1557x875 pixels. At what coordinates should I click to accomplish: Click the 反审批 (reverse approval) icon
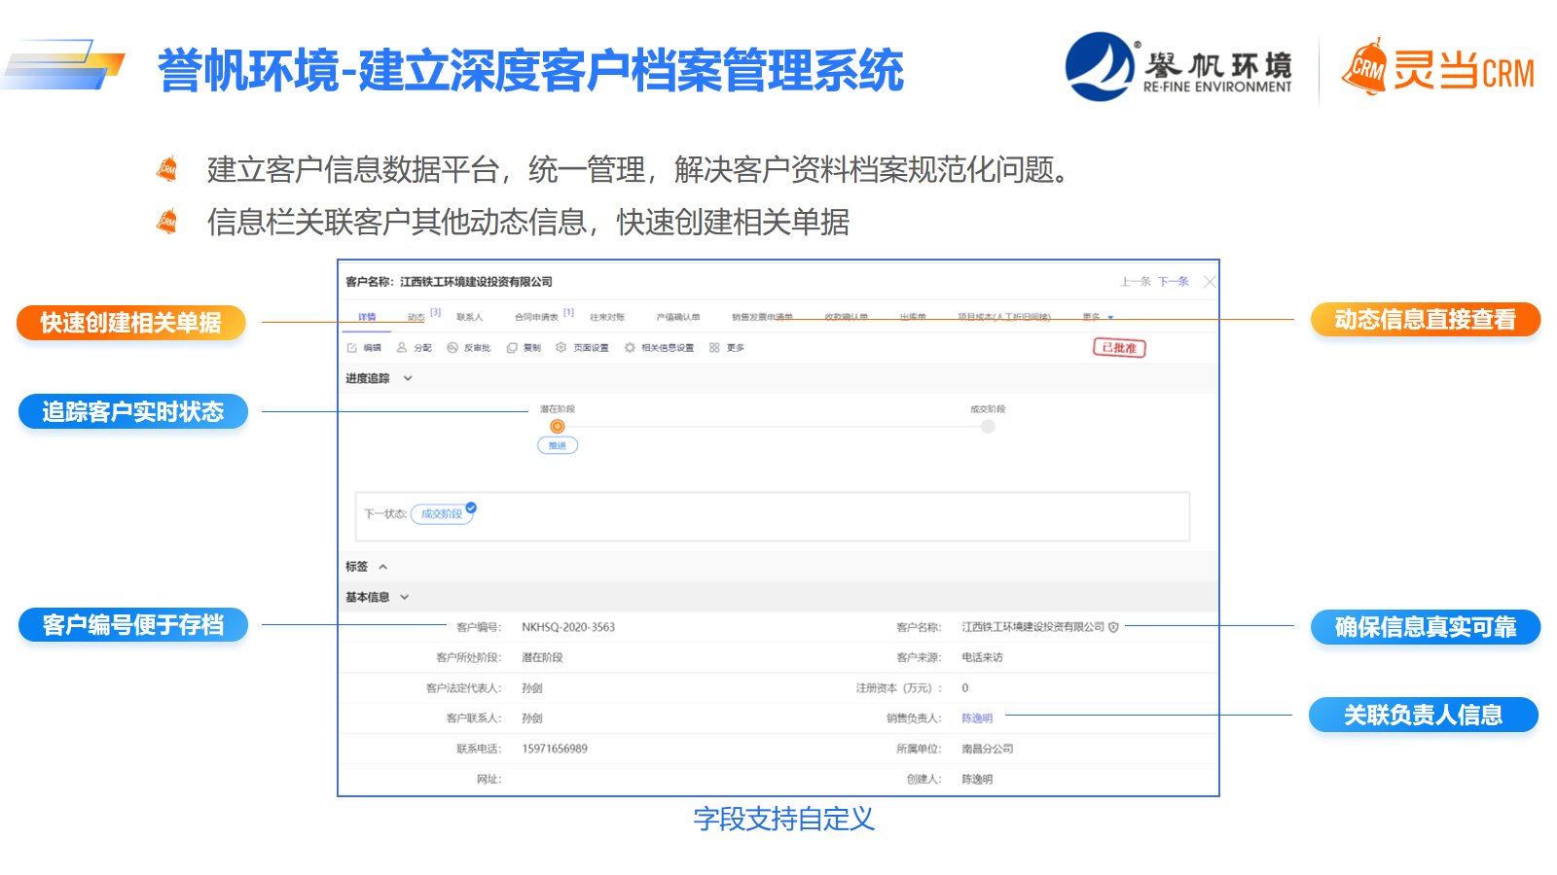coord(453,348)
